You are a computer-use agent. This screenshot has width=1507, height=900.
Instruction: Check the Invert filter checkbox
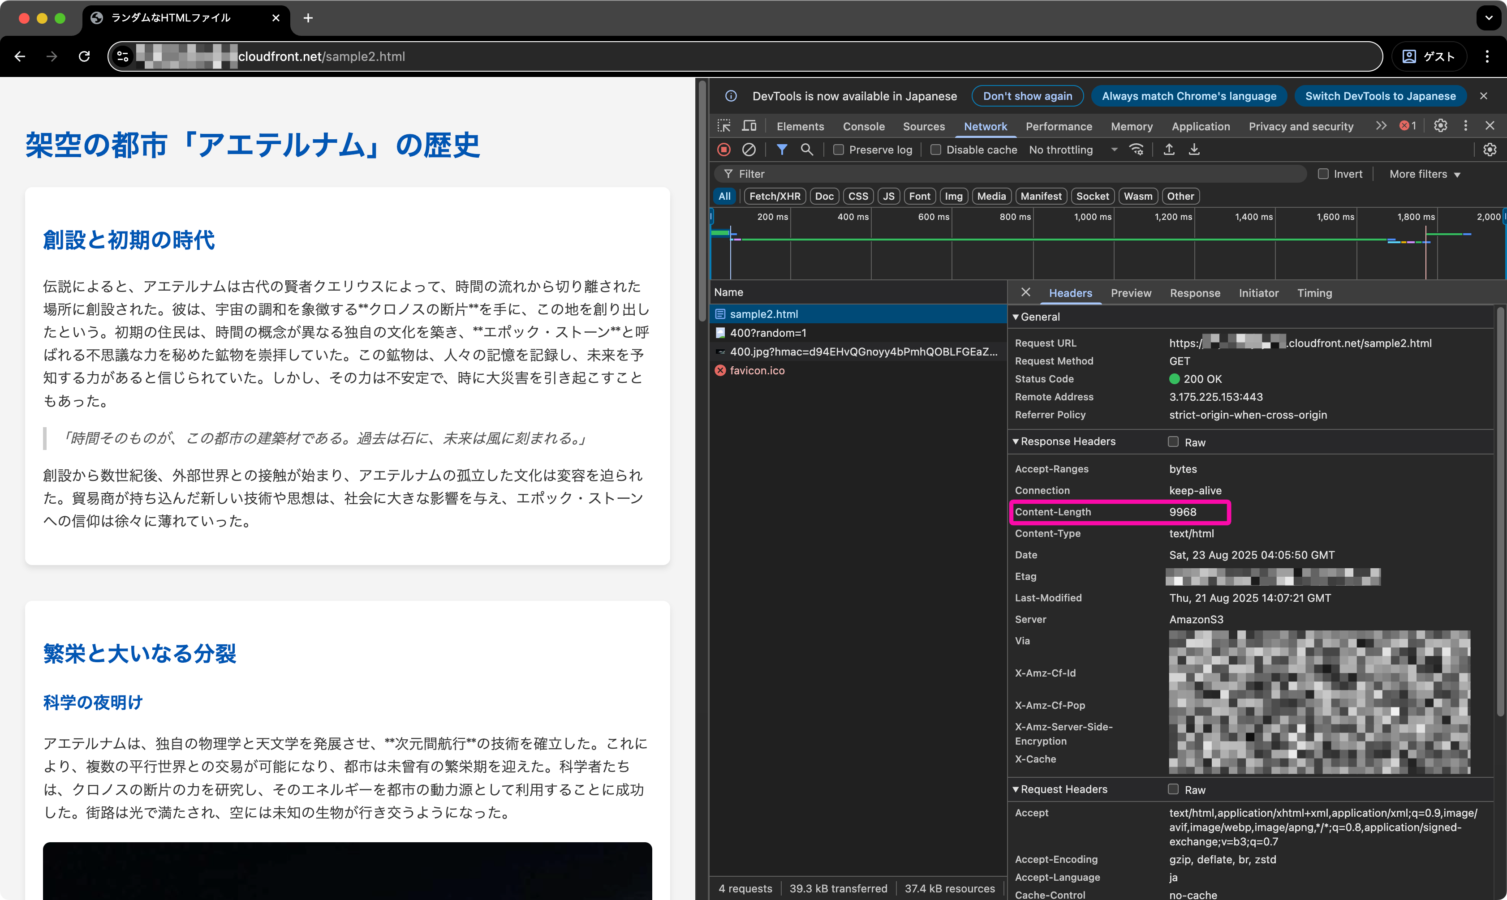click(1323, 173)
